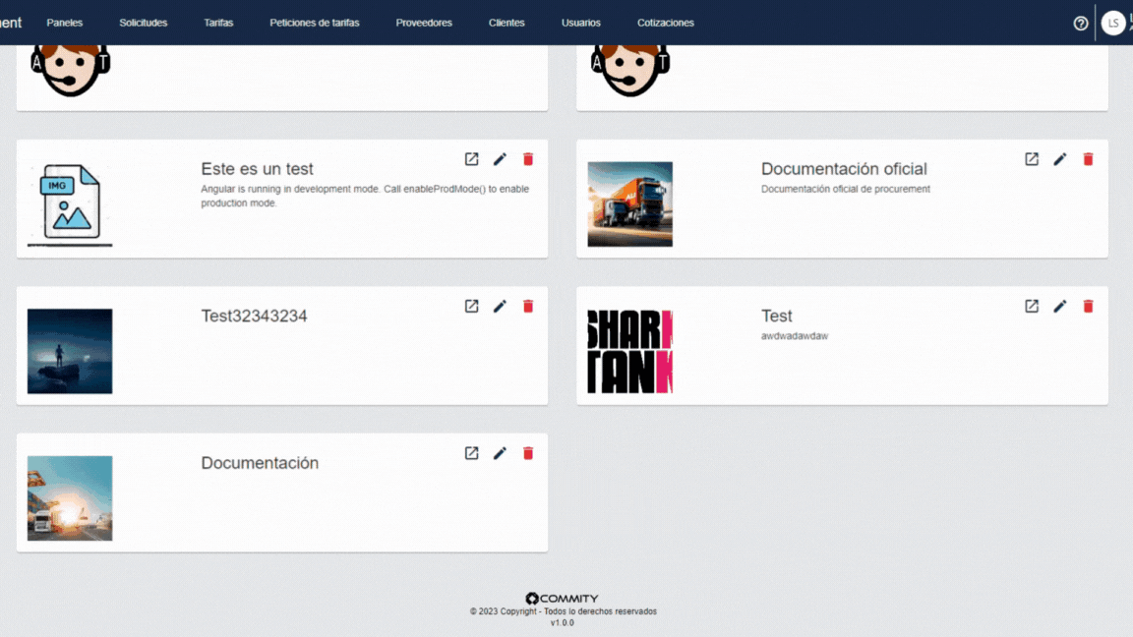Click the Commity logo in the footer

point(562,599)
